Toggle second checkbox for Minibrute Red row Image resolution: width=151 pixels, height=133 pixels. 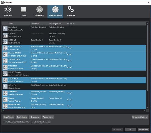(71, 106)
